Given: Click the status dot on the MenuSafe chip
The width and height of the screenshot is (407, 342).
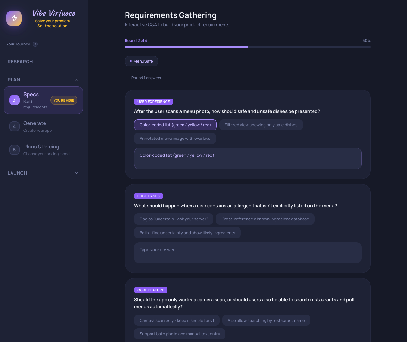Looking at the screenshot, I should pos(130,61).
